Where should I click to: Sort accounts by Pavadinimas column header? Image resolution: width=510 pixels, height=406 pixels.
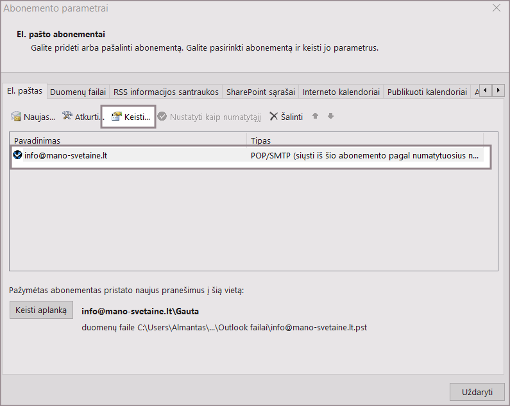pos(128,140)
